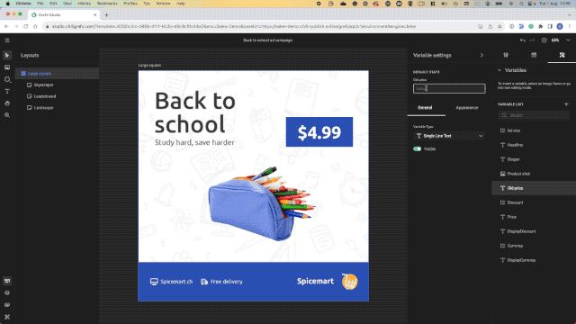Reload the page in Chrome
The height and width of the screenshot is (324, 576).
point(26,26)
